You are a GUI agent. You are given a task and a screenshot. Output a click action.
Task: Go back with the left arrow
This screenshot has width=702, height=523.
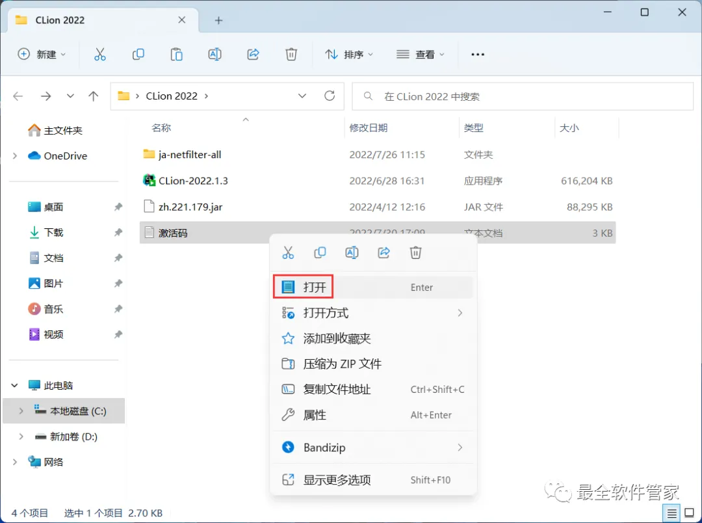coord(18,96)
